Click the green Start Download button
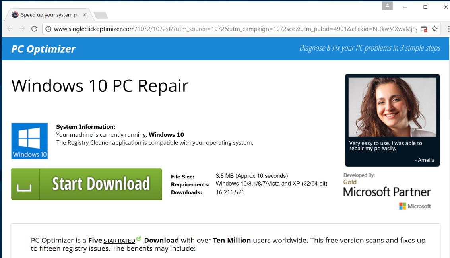Image resolution: width=450 pixels, height=258 pixels. click(x=87, y=184)
